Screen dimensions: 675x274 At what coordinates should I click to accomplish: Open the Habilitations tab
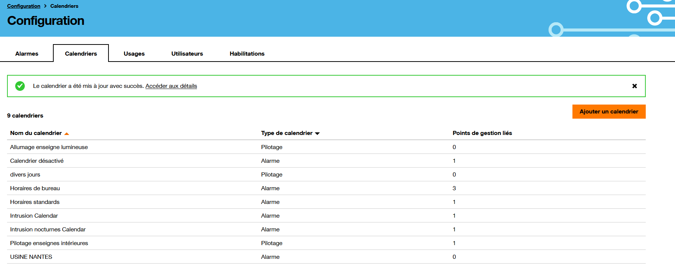coord(247,54)
